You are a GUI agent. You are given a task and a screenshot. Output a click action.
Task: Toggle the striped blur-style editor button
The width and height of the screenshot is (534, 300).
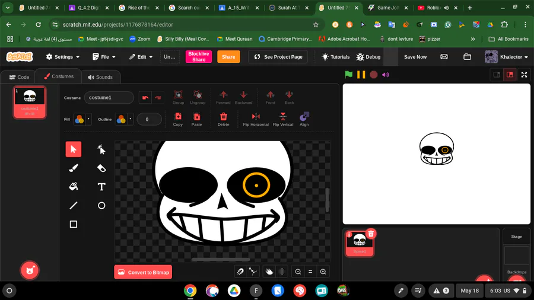(x=282, y=272)
